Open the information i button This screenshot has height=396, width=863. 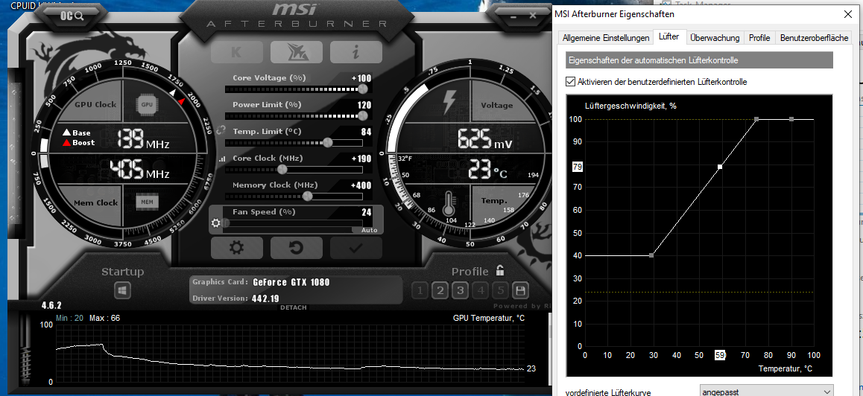click(x=356, y=52)
